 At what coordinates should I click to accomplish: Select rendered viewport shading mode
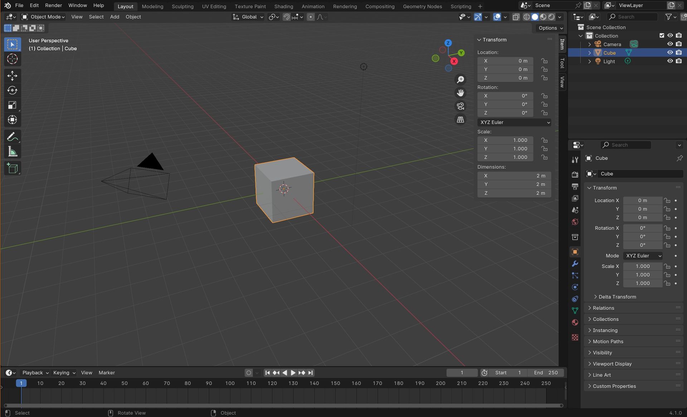coord(551,17)
